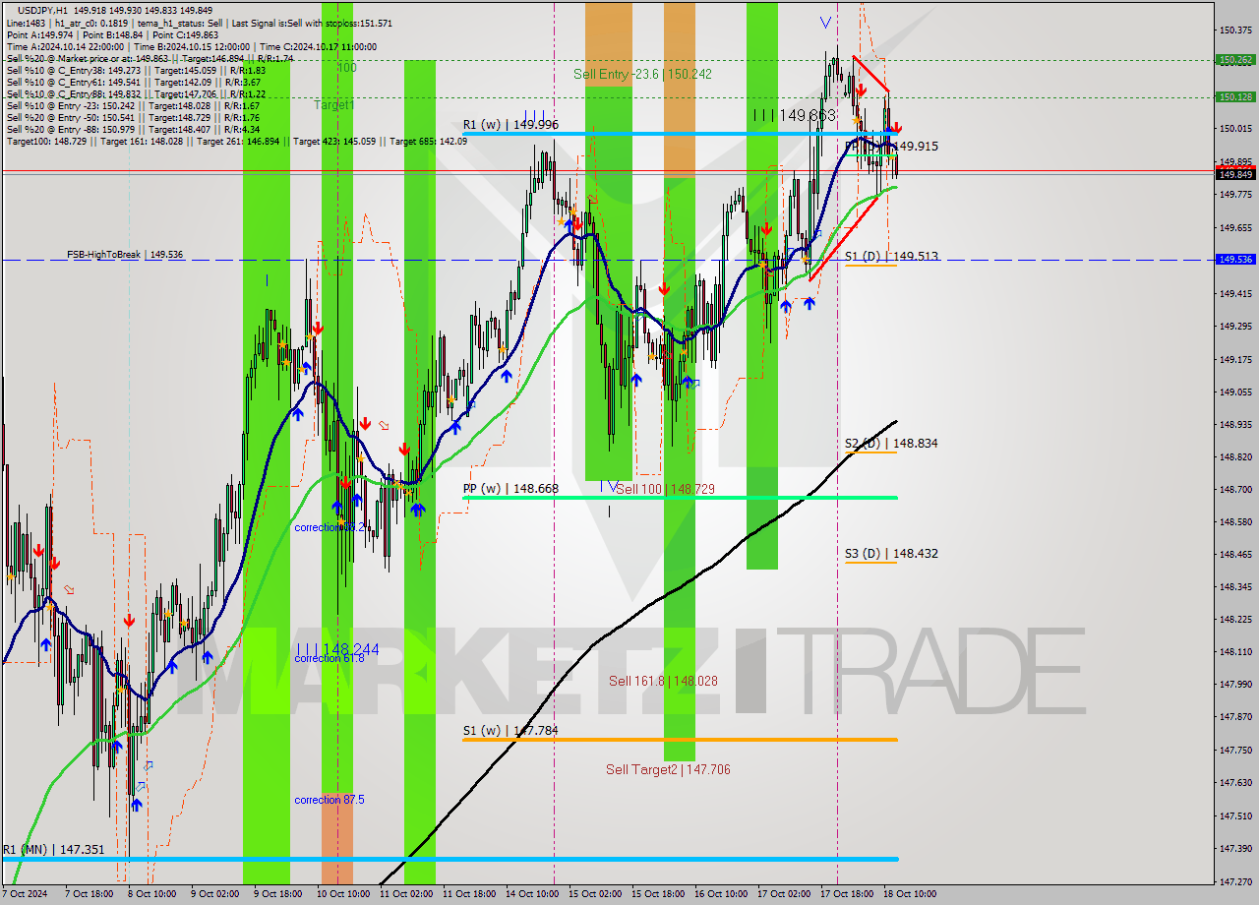Viewport: 1259px width, 905px height.
Task: Click the '14 Oct 10:00' time axis label
Action: pos(532,893)
